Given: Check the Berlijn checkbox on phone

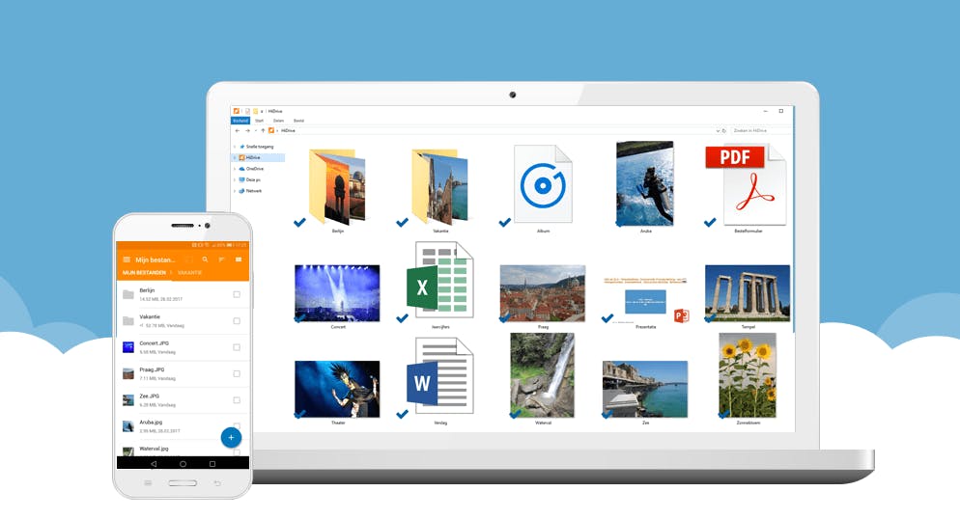Looking at the screenshot, I should pos(237,294).
